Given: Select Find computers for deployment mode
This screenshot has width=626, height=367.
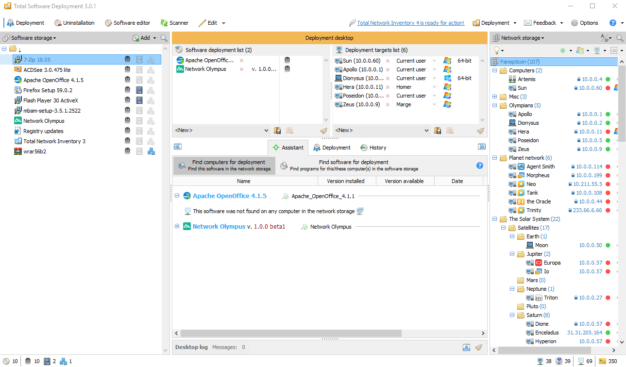Looking at the screenshot, I should (224, 166).
